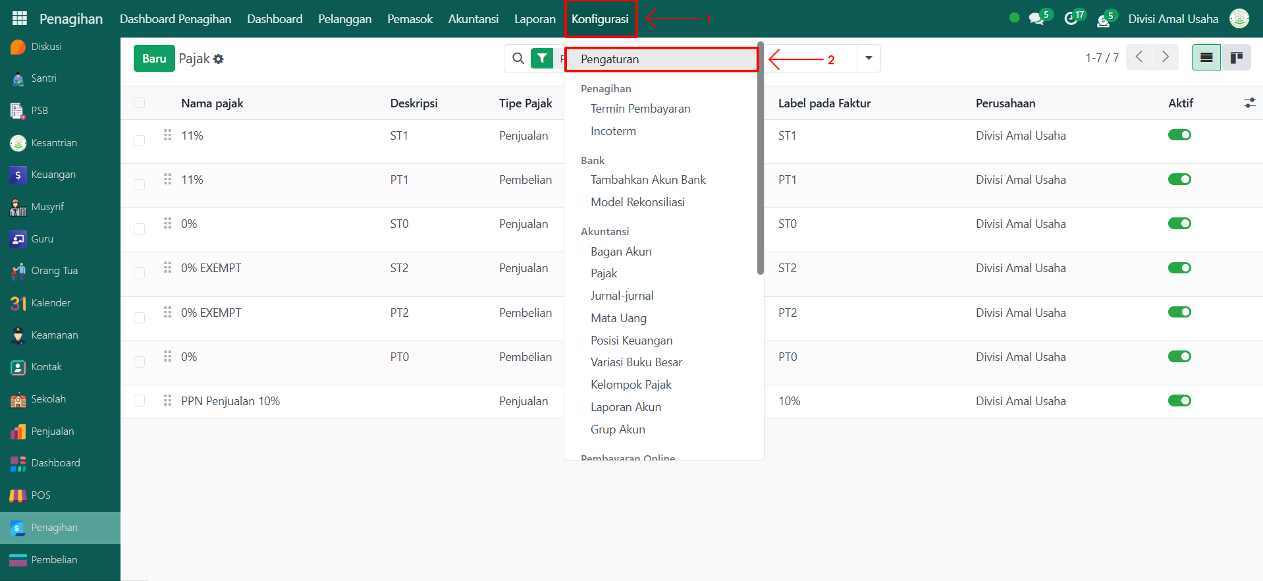Click the Baru button
1263x581 pixels.
154,59
